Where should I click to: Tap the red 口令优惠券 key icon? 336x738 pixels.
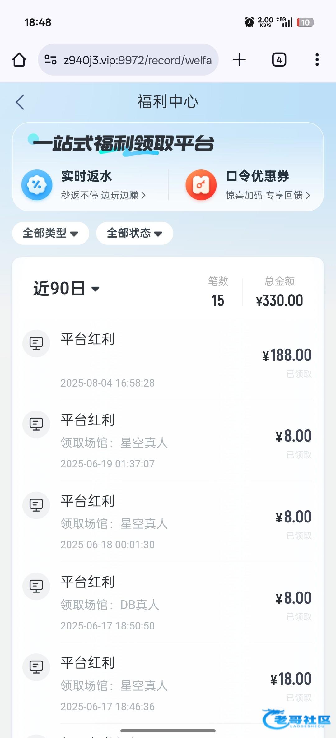click(x=201, y=185)
